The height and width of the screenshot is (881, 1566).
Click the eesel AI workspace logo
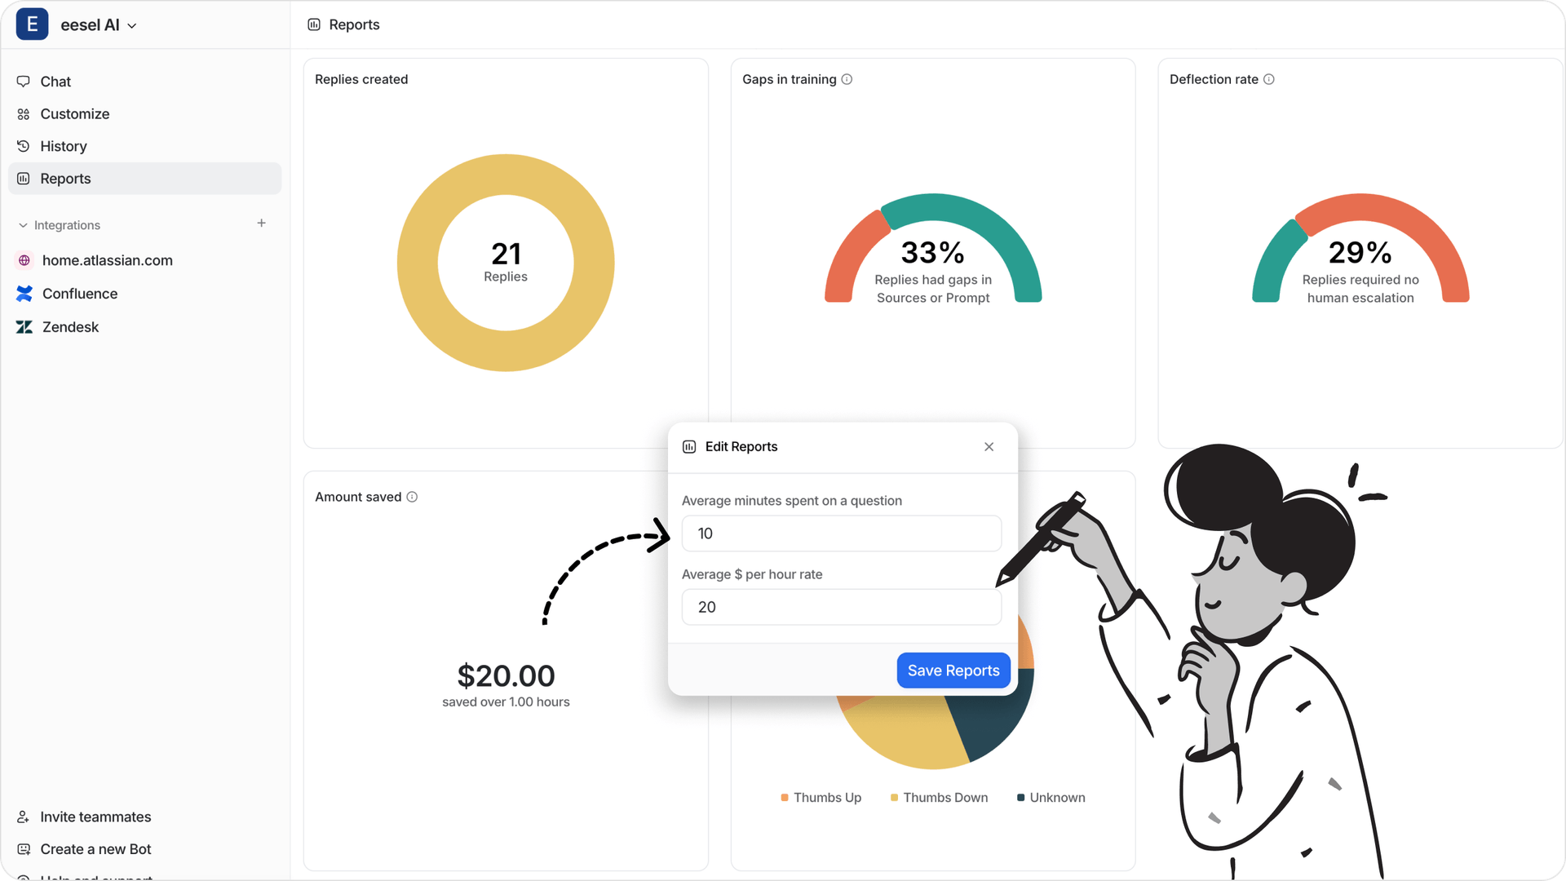pos(32,24)
